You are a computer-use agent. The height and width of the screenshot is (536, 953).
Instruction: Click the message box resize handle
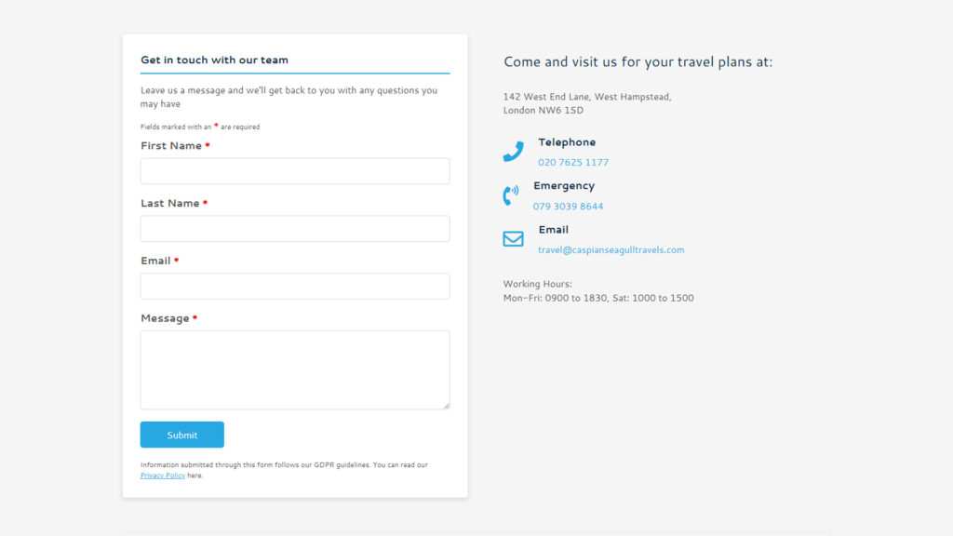[447, 406]
